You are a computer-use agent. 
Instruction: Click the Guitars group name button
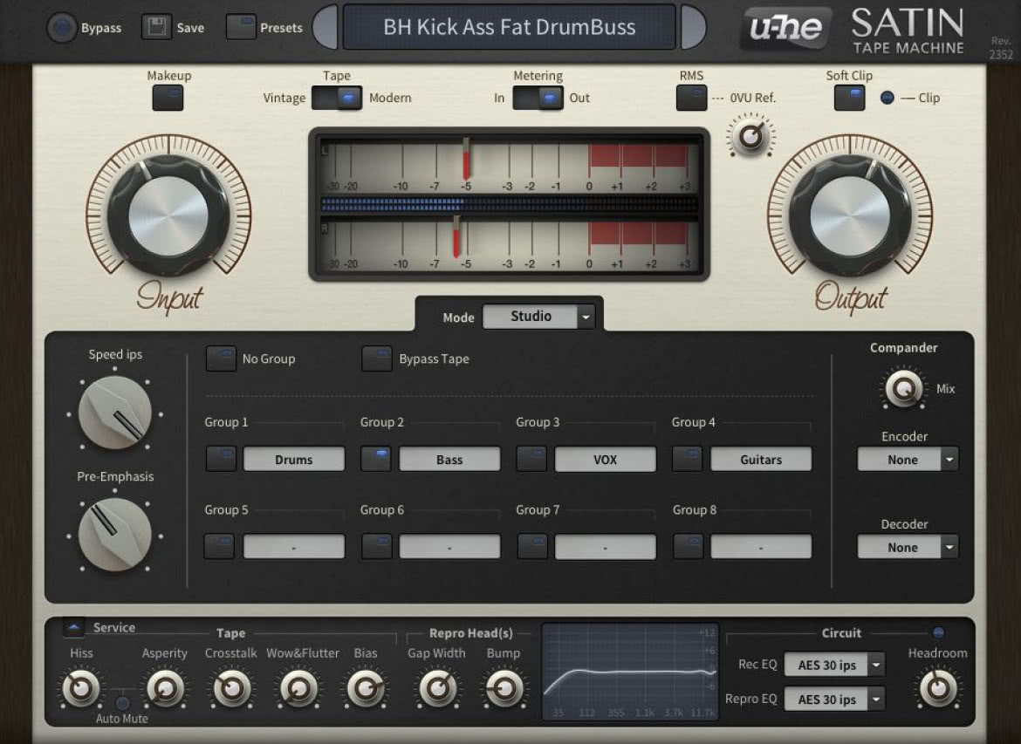click(x=761, y=459)
